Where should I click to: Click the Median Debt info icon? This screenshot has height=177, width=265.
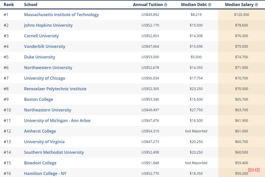coord(210,5)
